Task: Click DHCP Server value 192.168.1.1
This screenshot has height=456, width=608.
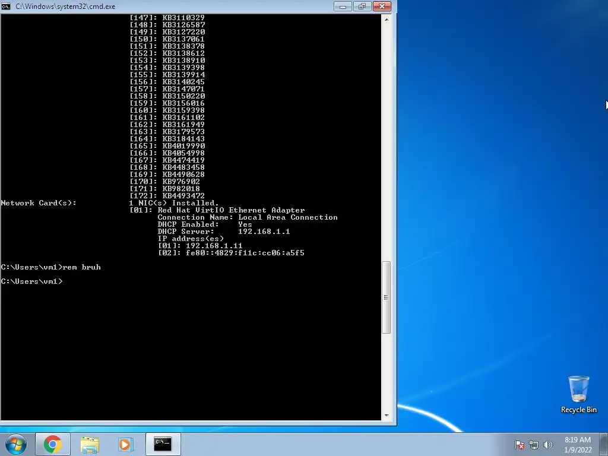Action: point(264,232)
